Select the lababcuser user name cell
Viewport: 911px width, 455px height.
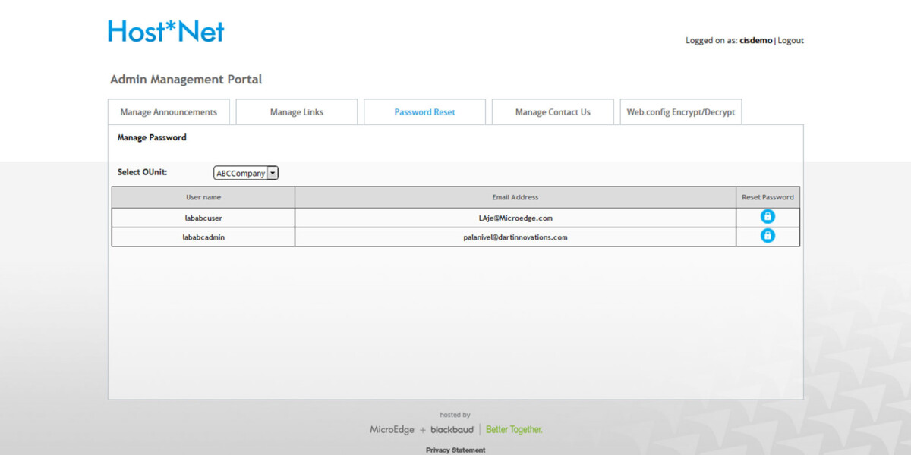(203, 218)
